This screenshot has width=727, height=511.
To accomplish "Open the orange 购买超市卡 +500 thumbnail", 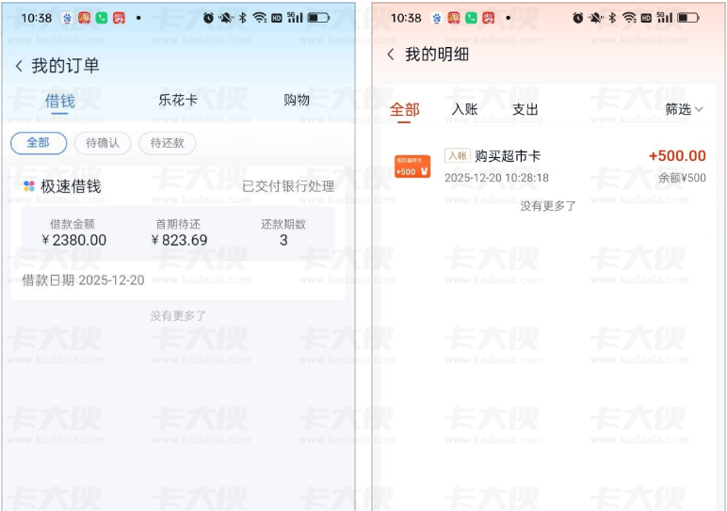I will tap(412, 167).
